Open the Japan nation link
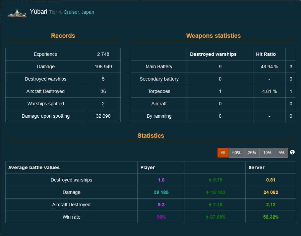Image resolution: width=301 pixels, height=236 pixels. point(88,12)
